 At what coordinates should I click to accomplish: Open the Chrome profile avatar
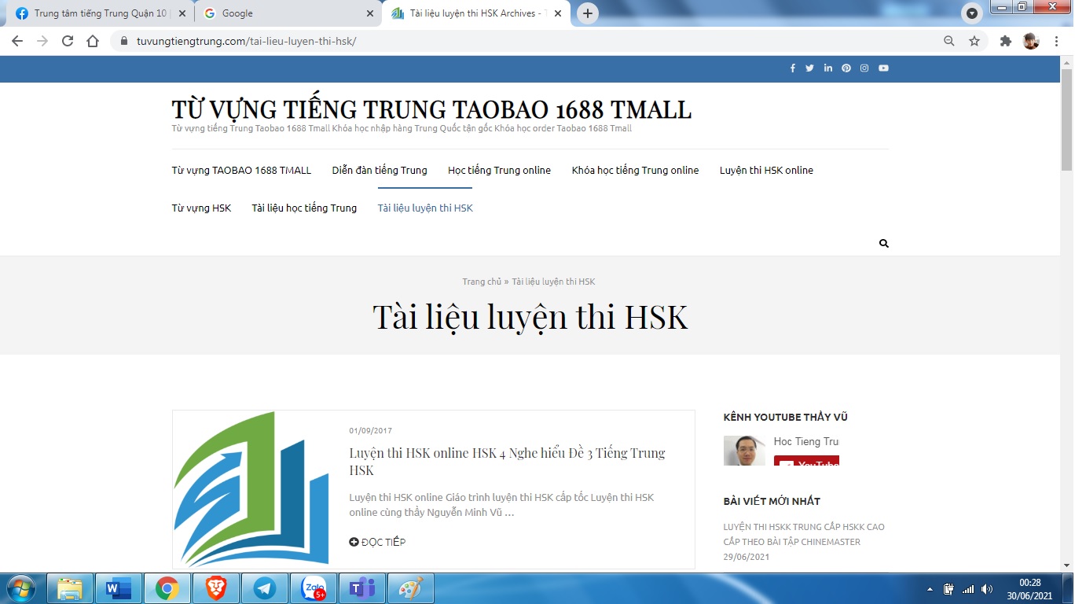[1031, 41]
